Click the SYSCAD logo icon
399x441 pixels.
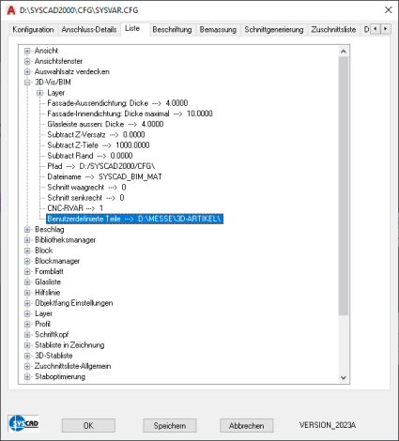click(x=23, y=423)
